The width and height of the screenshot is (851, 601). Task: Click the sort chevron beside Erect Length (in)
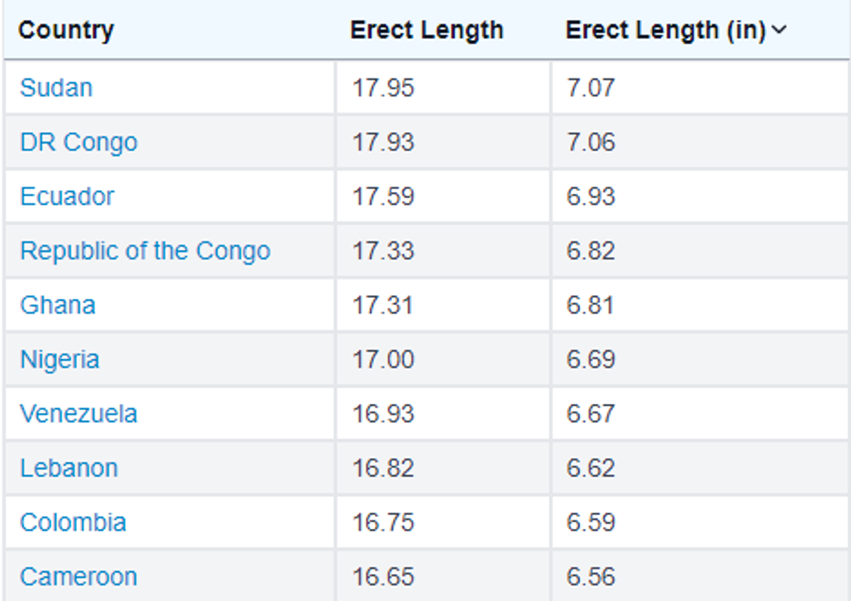coord(779,30)
